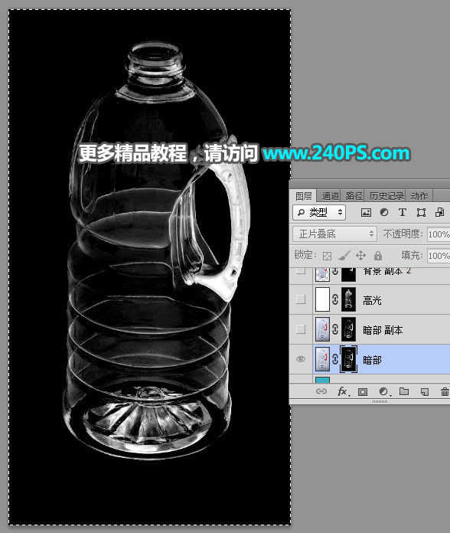450x533 pixels.
Task: Open the 正片叠底 blend mode dropdown
Action: (x=334, y=234)
